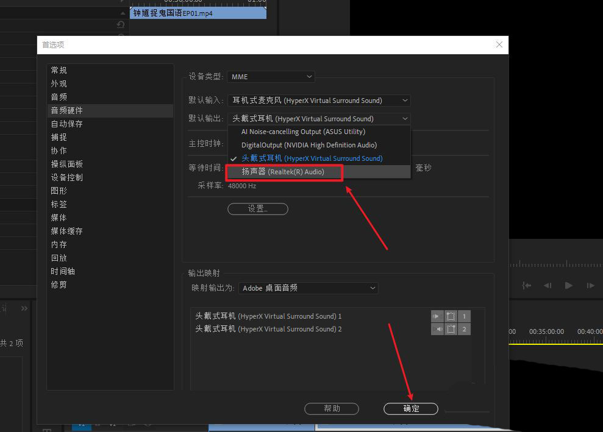Open the 设备类型 MME dropdown
The width and height of the screenshot is (603, 432).
tap(270, 76)
